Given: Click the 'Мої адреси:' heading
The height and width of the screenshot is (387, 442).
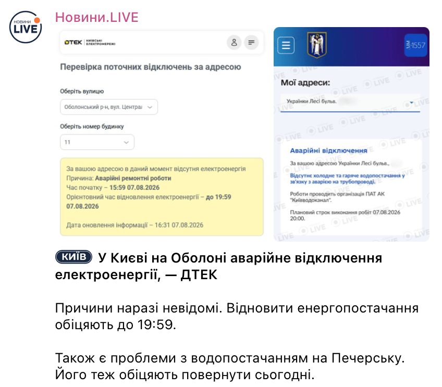Looking at the screenshot, I should pyautogui.click(x=305, y=83).
